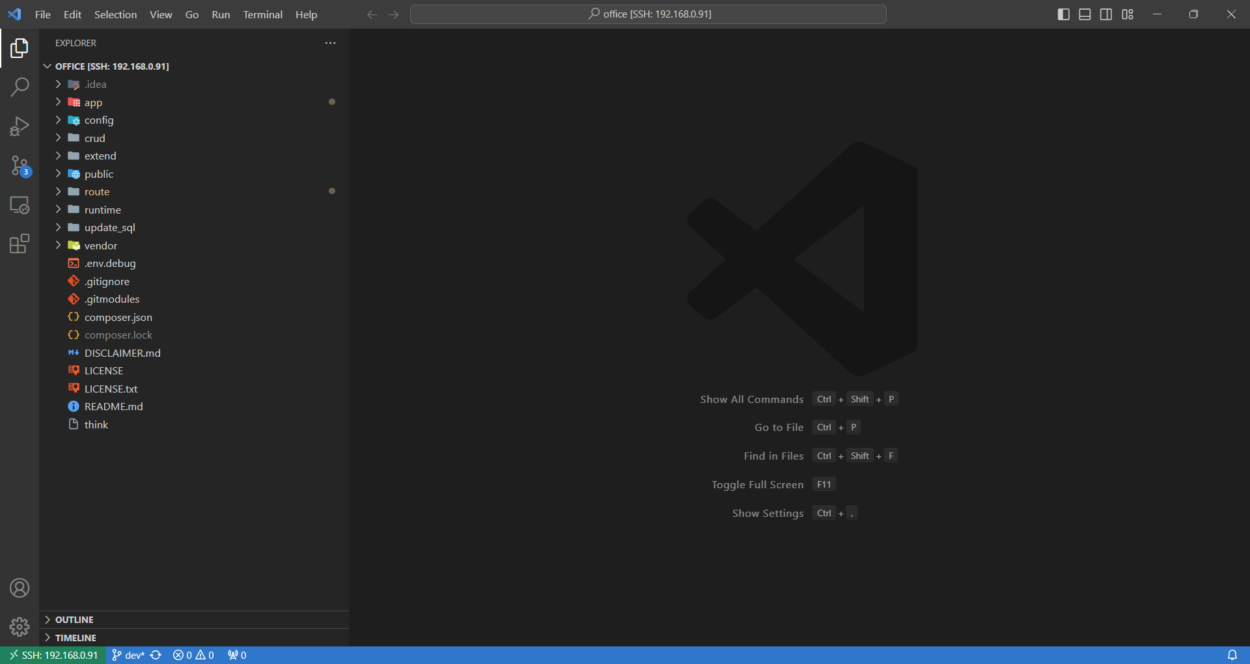The width and height of the screenshot is (1250, 664).
Task: Click the forwarded ports indicator in status bar
Action: click(x=237, y=655)
